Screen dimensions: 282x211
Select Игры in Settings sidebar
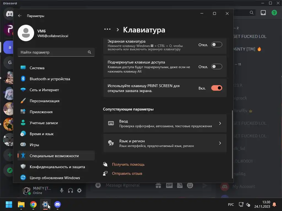pyautogui.click(x=56, y=145)
